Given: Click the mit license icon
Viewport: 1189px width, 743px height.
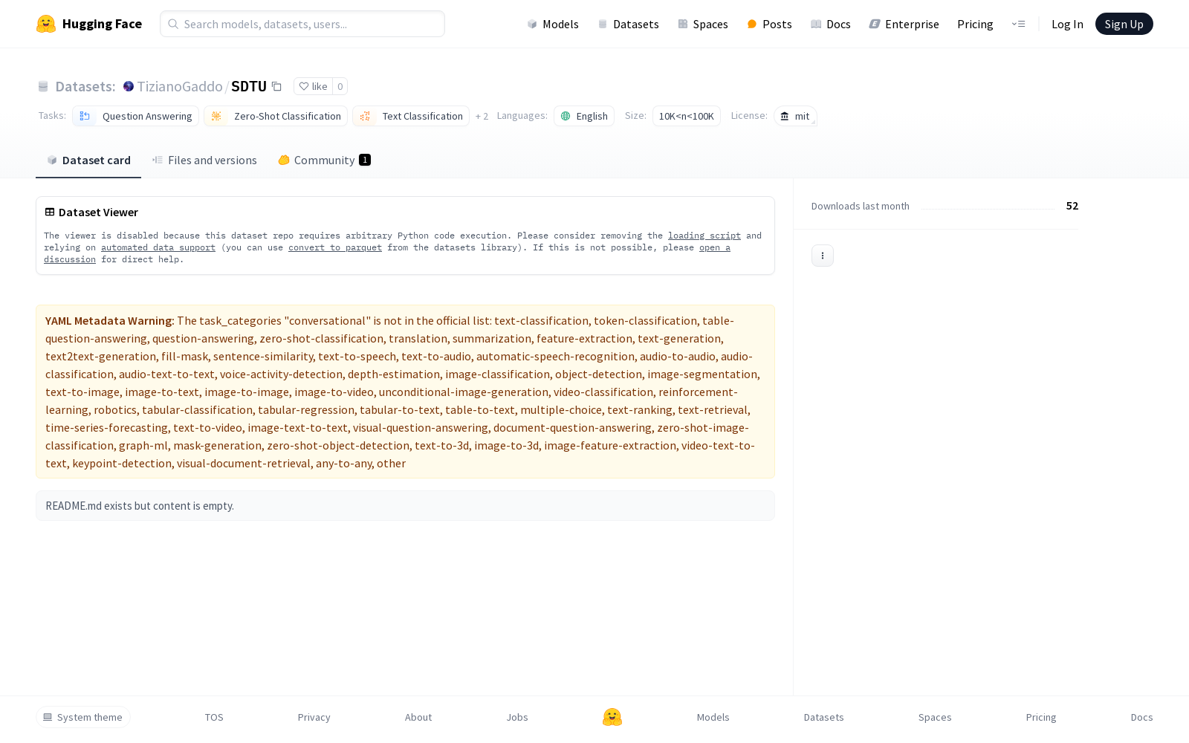Looking at the screenshot, I should click(x=785, y=116).
